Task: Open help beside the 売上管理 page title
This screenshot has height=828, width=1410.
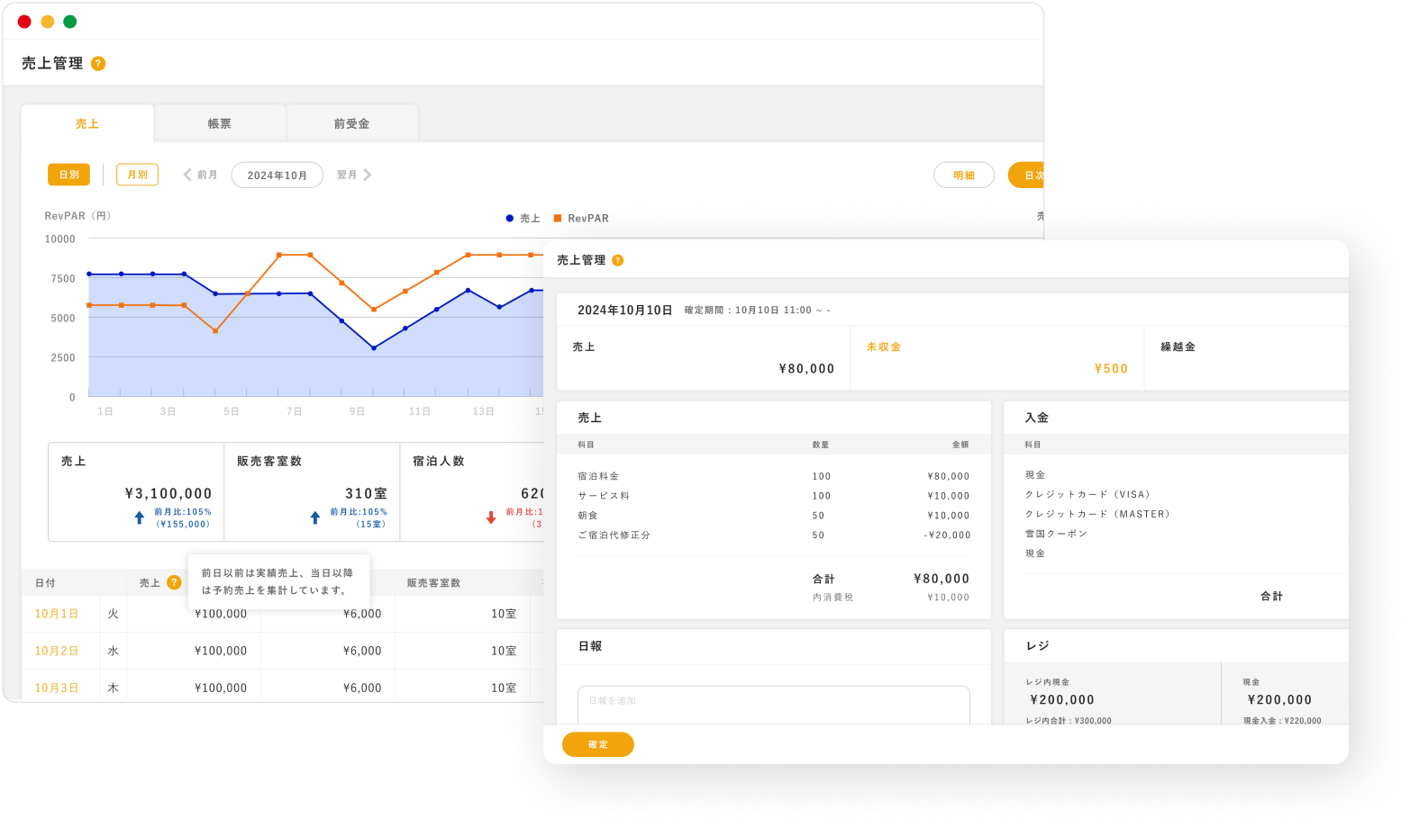Action: point(99,63)
